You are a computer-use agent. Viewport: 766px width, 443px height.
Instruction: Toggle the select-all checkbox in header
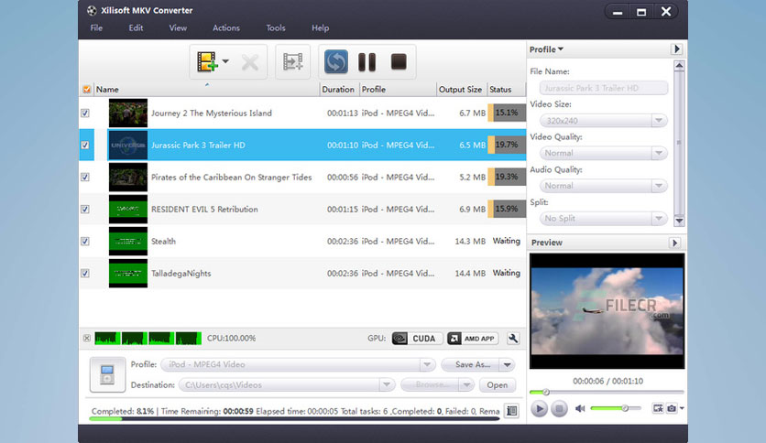click(86, 90)
